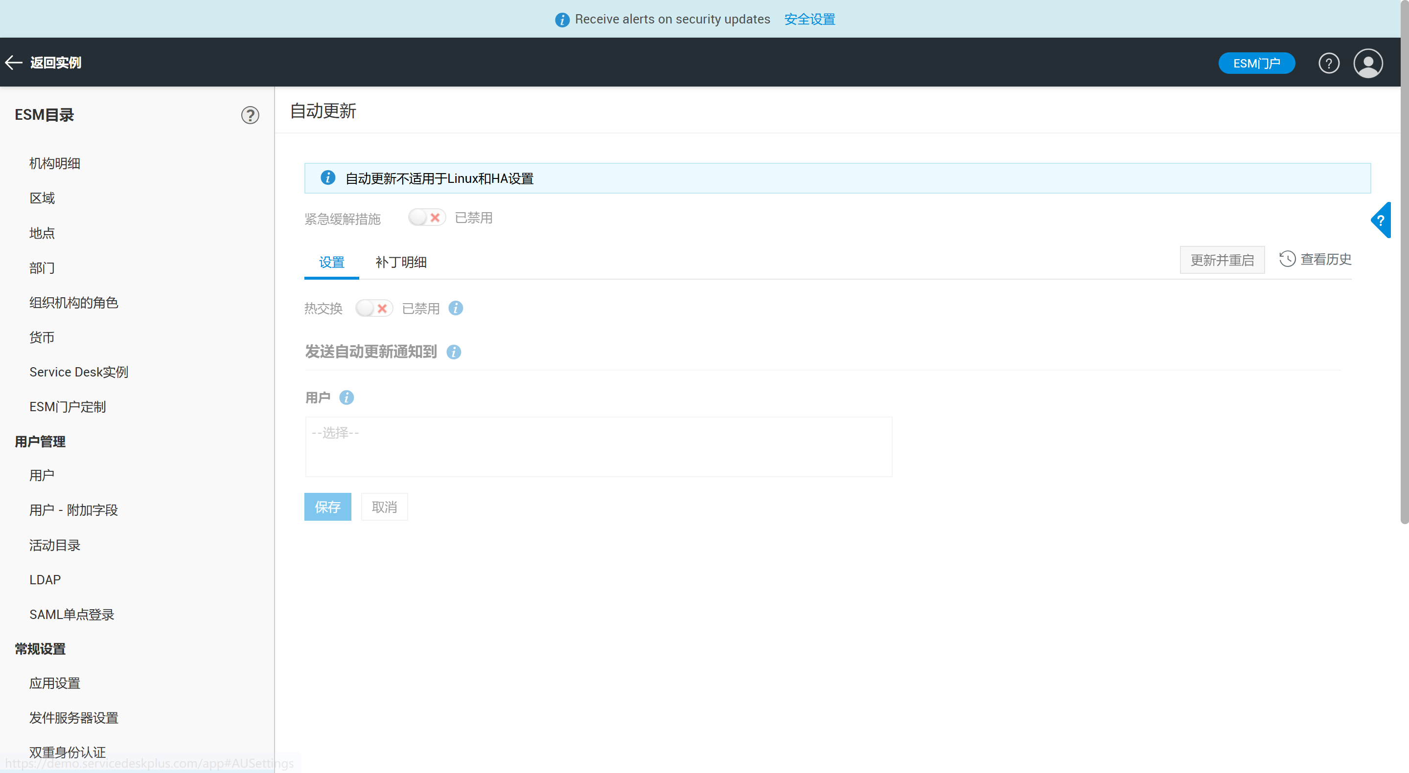This screenshot has width=1409, height=773.
Task: Open the 安全设置 link in banner
Action: [809, 19]
